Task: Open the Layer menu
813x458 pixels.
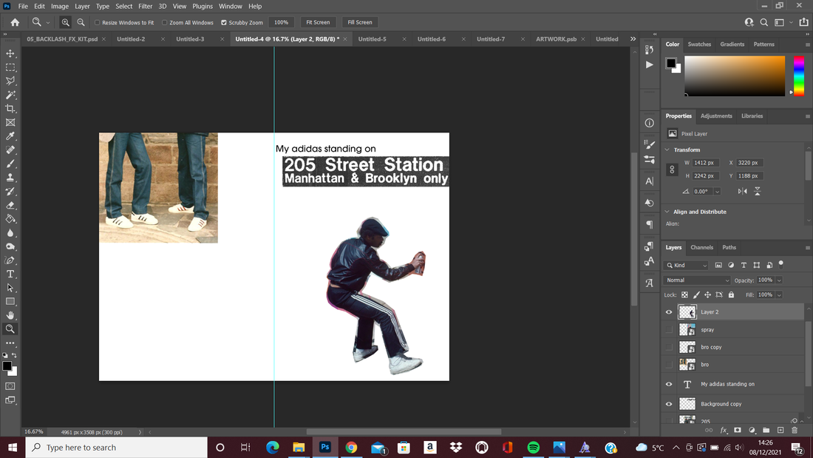Action: (82, 6)
